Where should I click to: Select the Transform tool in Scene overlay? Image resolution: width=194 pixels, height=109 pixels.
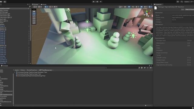coord(34,23)
